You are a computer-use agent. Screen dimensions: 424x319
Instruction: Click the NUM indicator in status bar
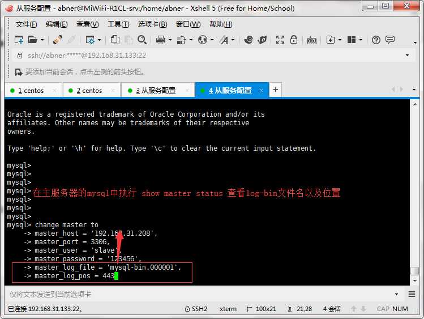(x=400, y=309)
